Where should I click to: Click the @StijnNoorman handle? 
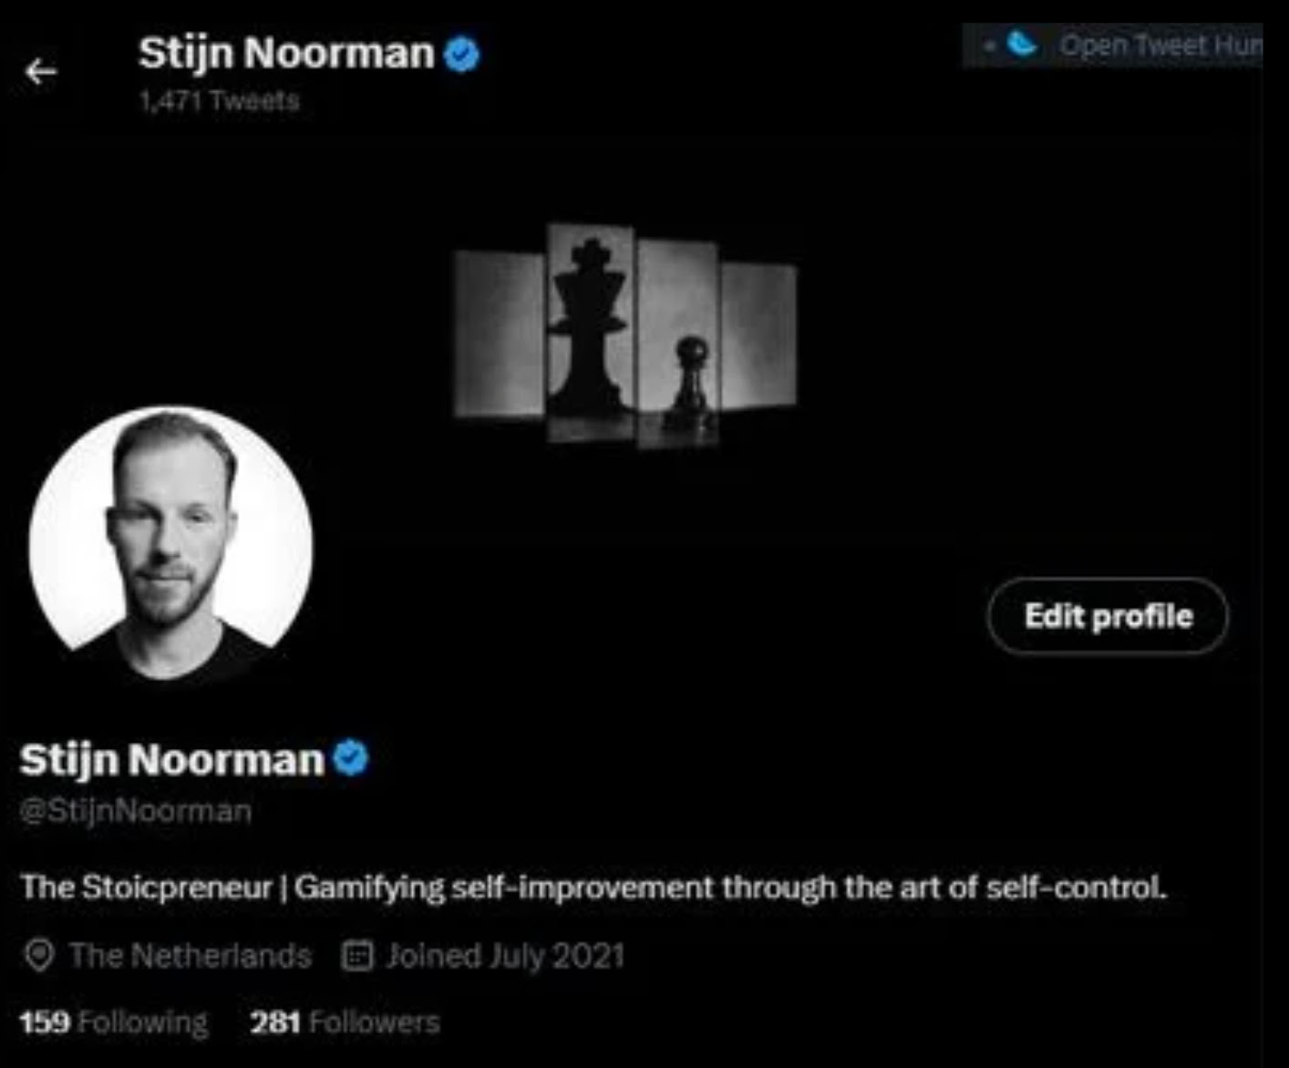[x=136, y=811]
